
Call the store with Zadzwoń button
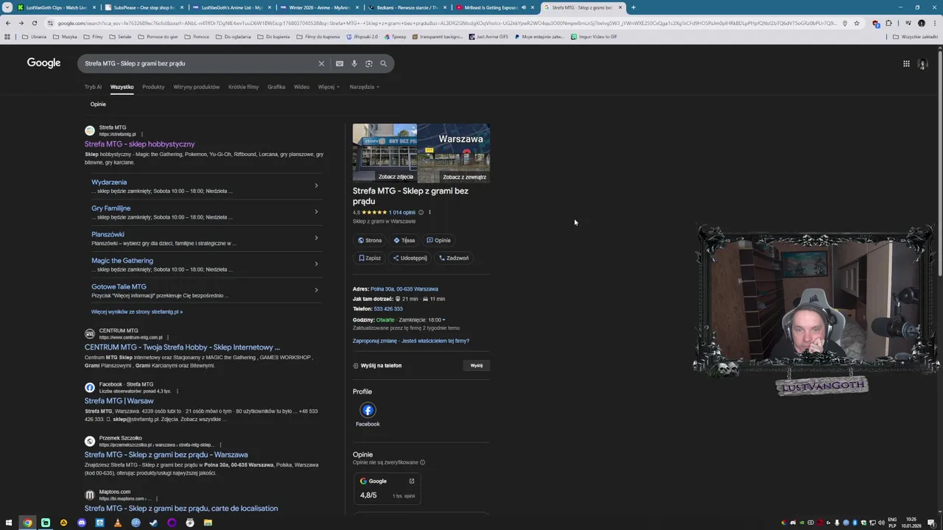[x=454, y=258]
